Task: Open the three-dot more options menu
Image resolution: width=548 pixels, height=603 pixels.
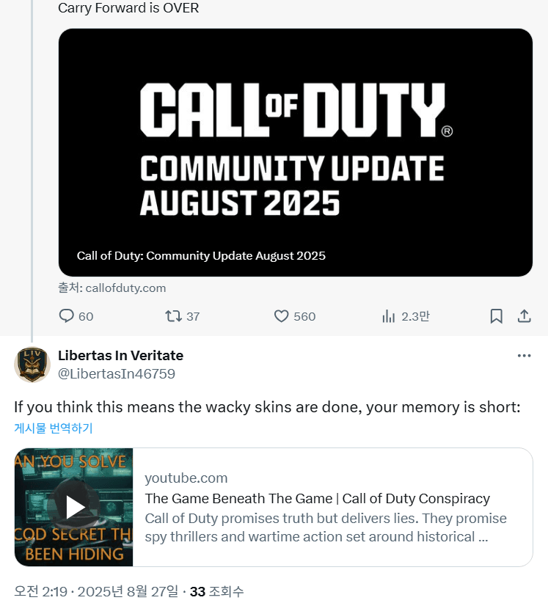Action: click(x=524, y=356)
